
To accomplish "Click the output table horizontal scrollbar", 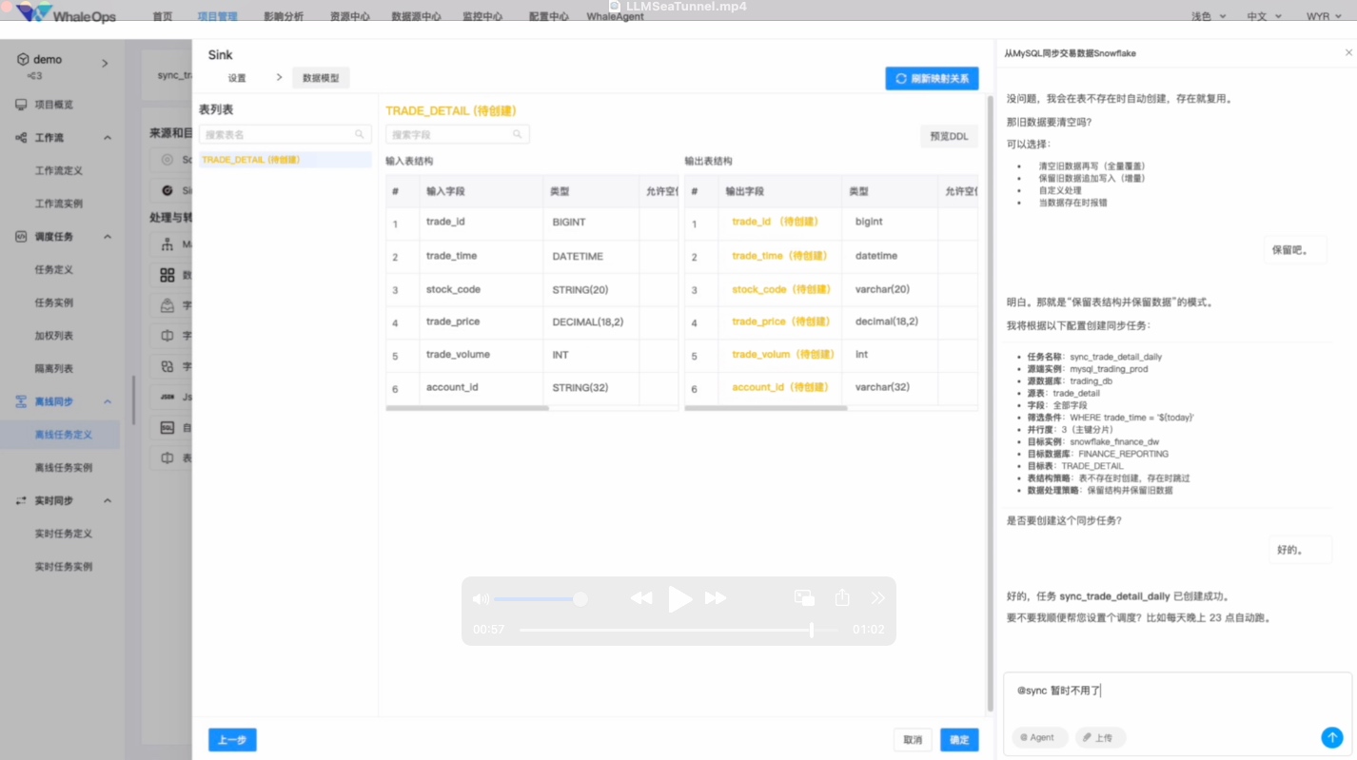I will click(766, 408).
